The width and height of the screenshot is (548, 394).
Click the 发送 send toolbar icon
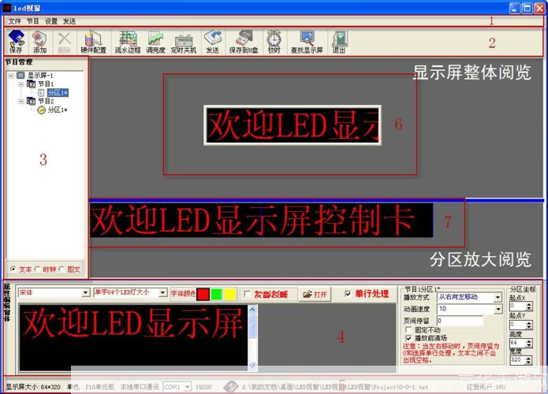(212, 42)
